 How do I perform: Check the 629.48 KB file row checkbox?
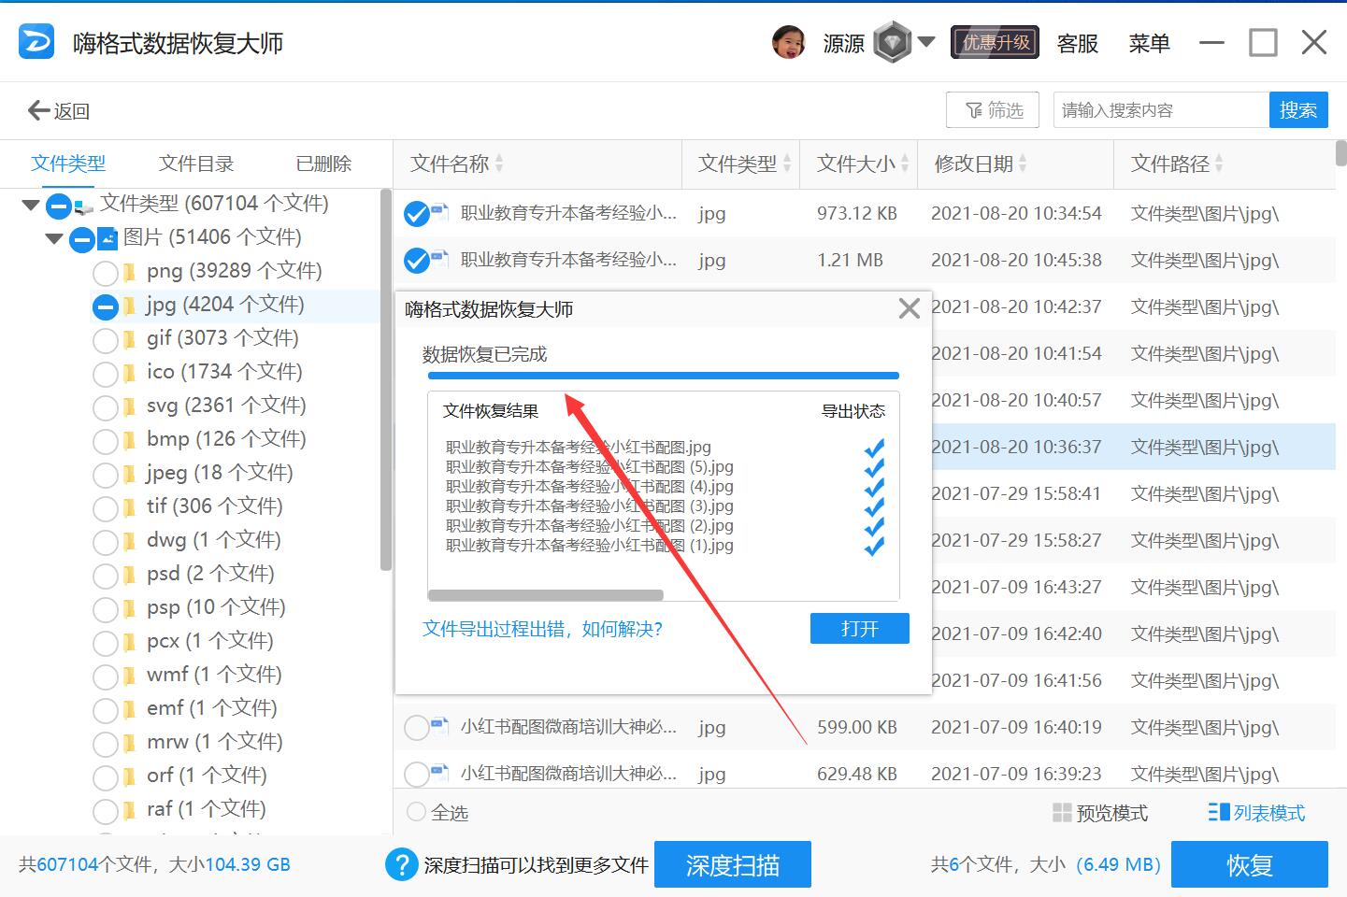(416, 775)
